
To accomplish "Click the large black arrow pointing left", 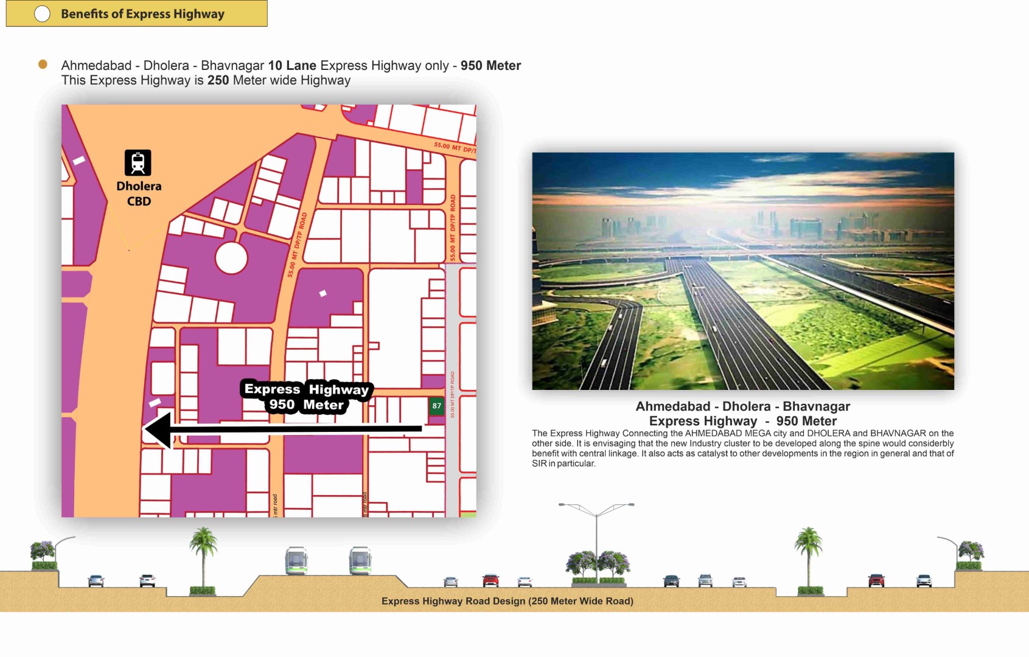I will (284, 429).
